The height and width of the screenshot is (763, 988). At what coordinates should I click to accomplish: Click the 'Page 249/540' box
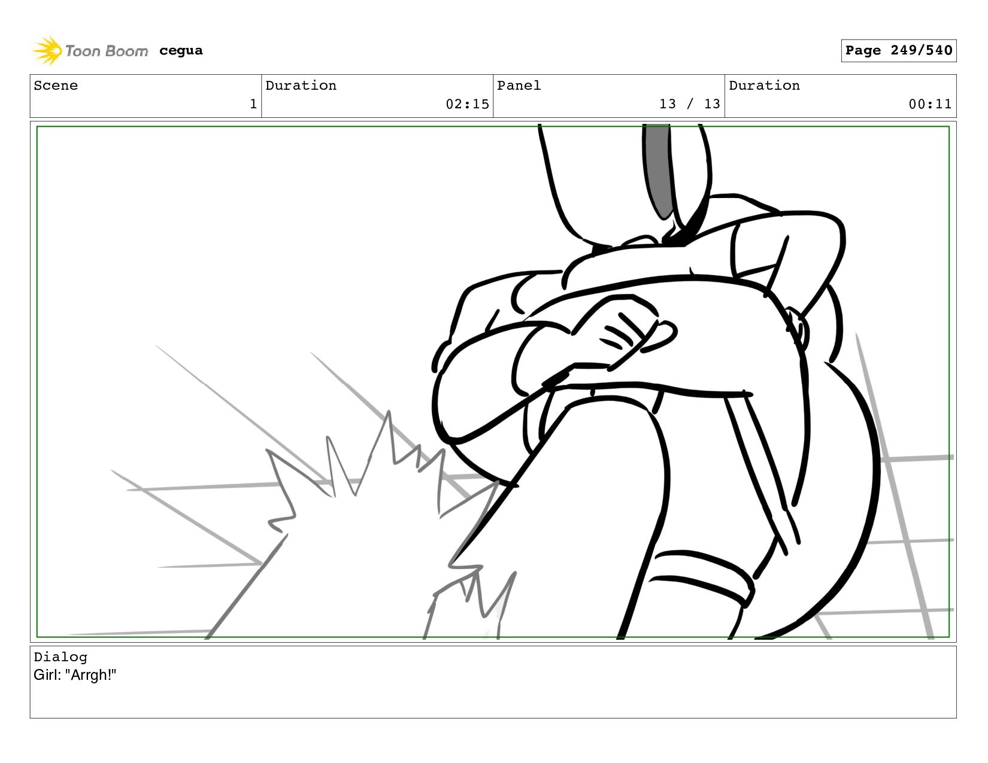[x=898, y=50]
